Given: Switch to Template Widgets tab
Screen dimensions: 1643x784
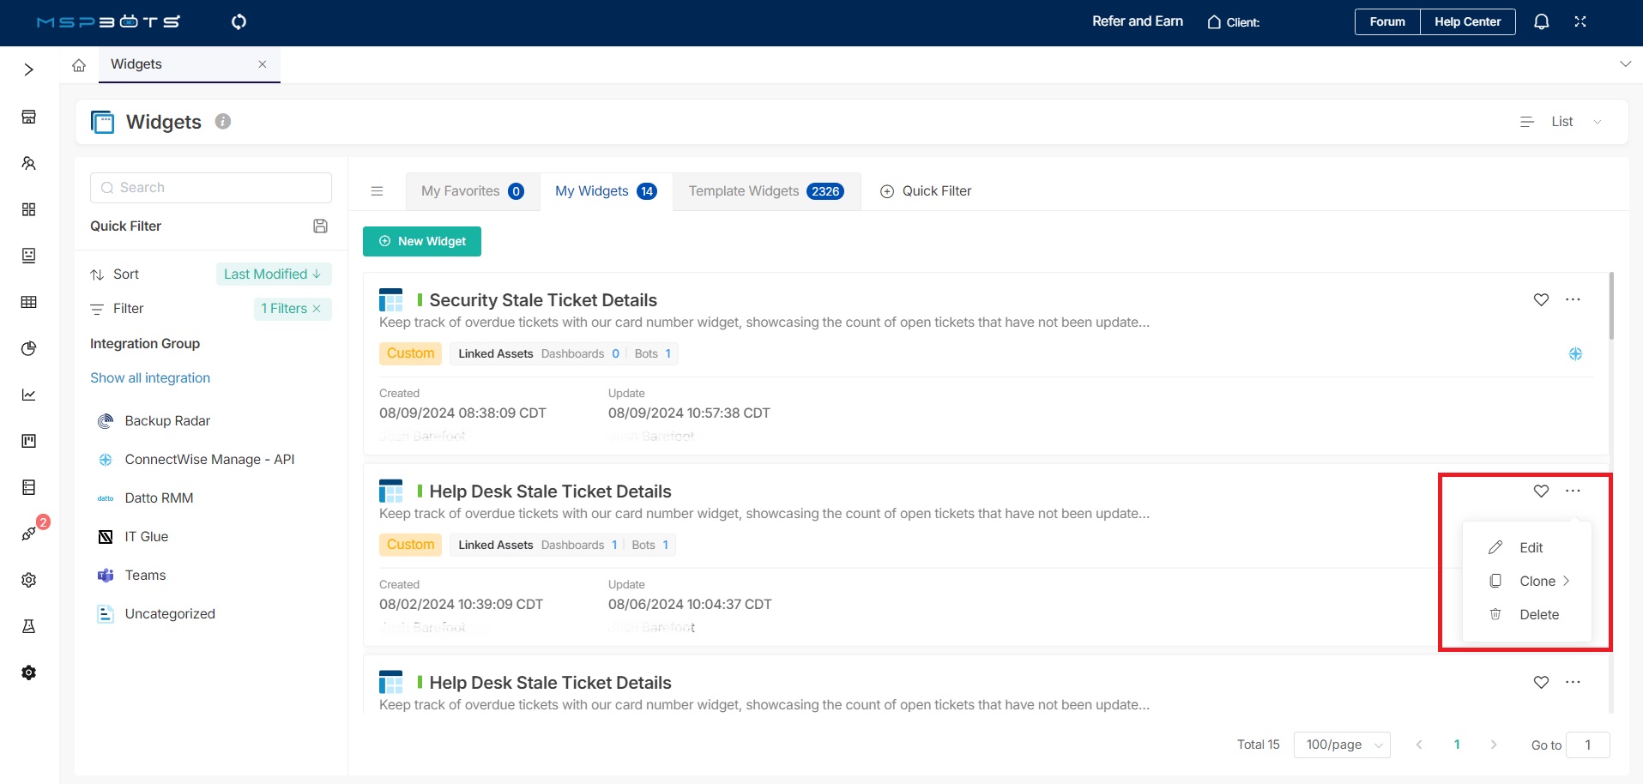Looking at the screenshot, I should pos(765,191).
